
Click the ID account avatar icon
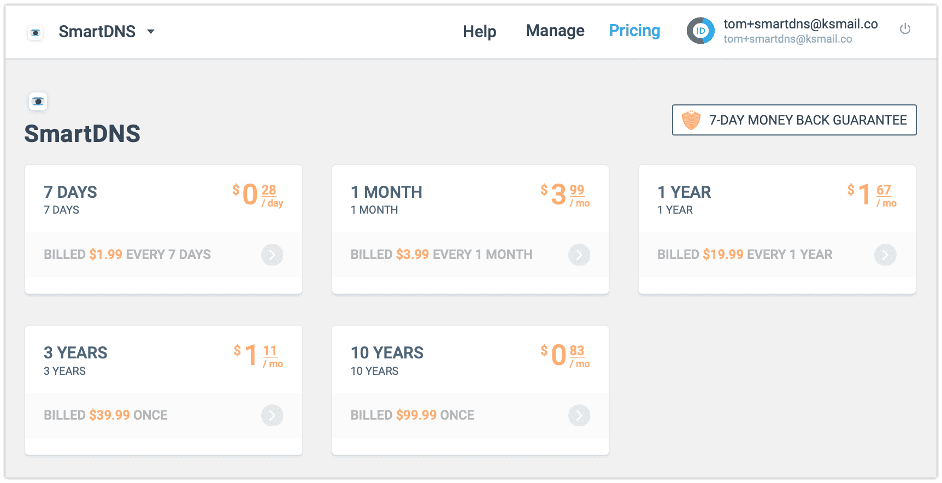coord(700,31)
